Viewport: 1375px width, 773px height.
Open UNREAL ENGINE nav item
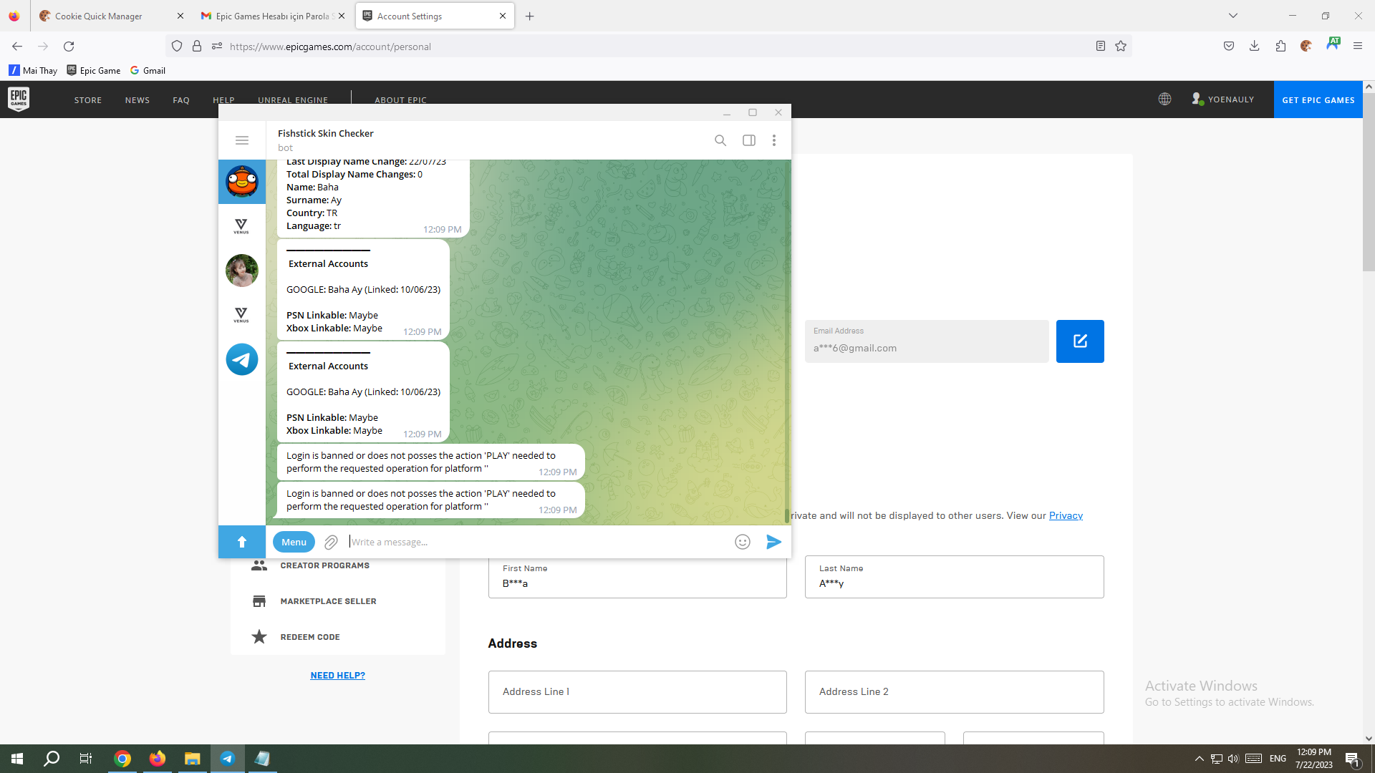pos(293,100)
